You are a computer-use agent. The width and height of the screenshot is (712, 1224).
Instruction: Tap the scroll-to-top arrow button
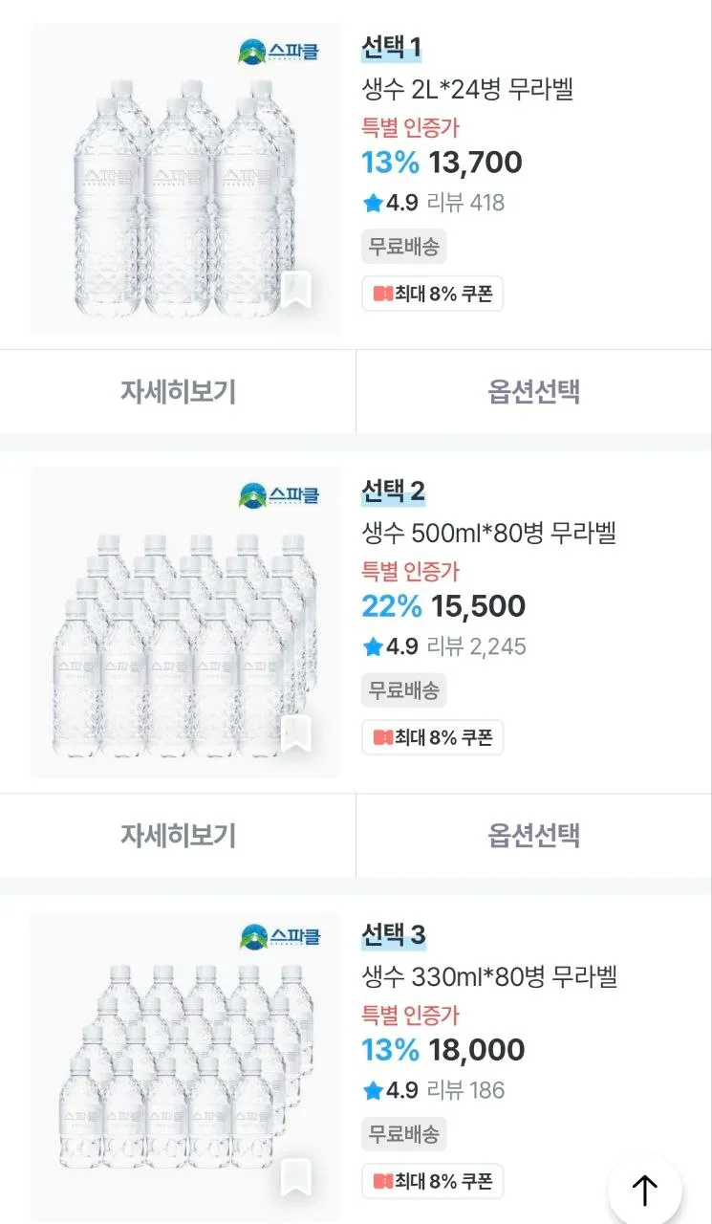point(645,1190)
